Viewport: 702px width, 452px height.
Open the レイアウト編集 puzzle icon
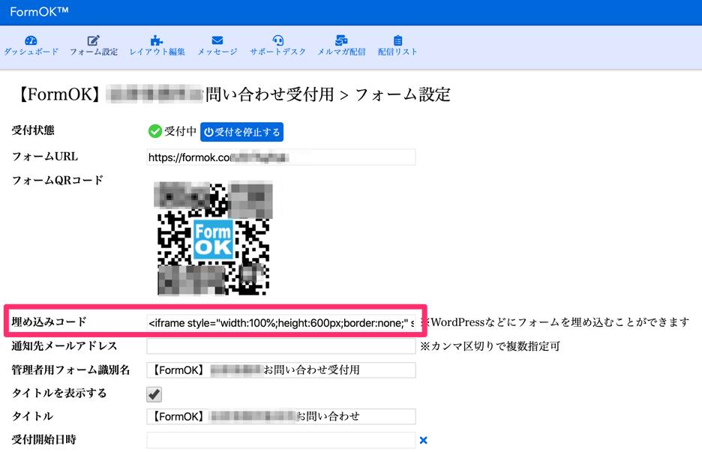(156, 40)
